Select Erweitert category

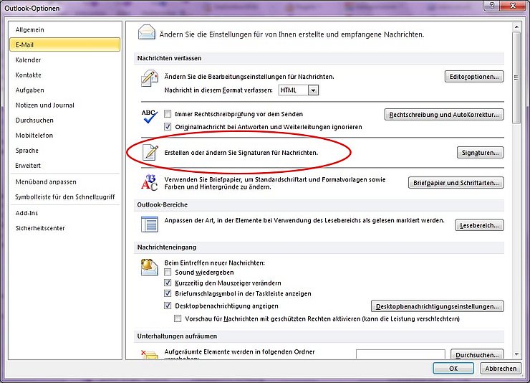tap(65, 166)
